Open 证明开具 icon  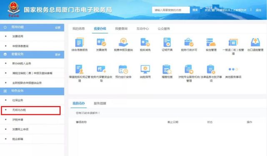click(167, 42)
